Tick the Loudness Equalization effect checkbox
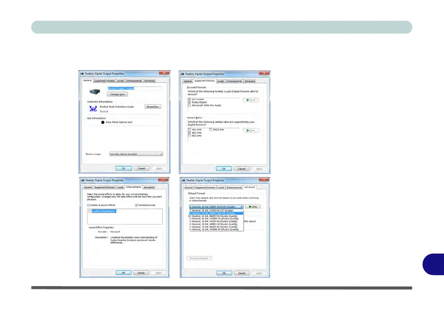Viewport: 444px width, 313px height. (x=90, y=211)
